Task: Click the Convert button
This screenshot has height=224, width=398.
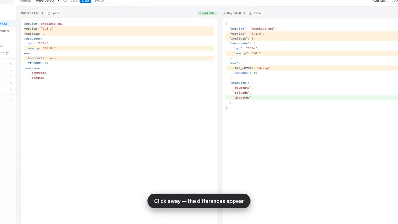Action: pos(380,1)
